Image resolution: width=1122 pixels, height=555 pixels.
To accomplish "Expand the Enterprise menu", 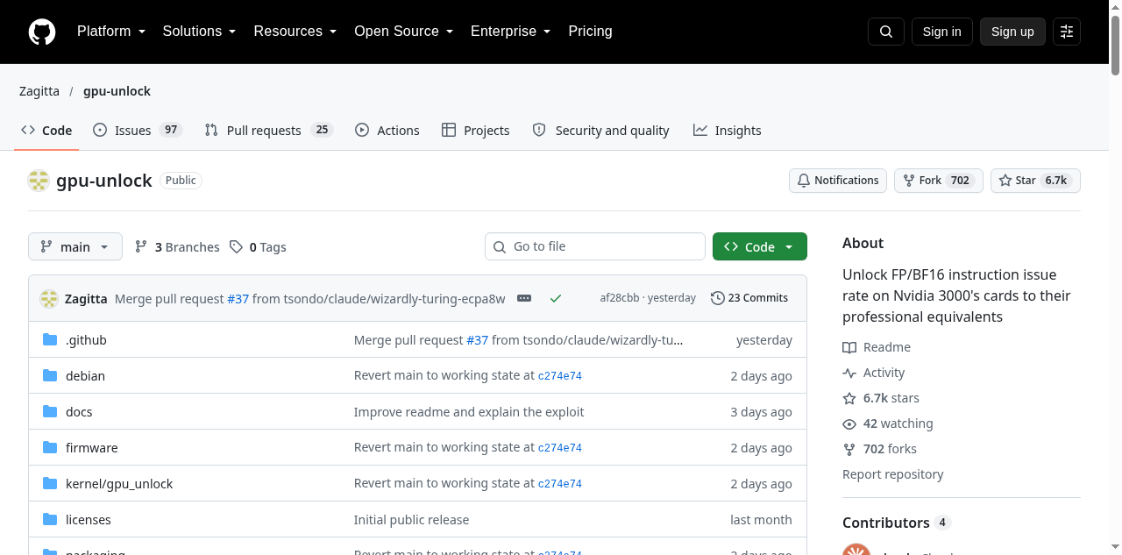I will (510, 32).
